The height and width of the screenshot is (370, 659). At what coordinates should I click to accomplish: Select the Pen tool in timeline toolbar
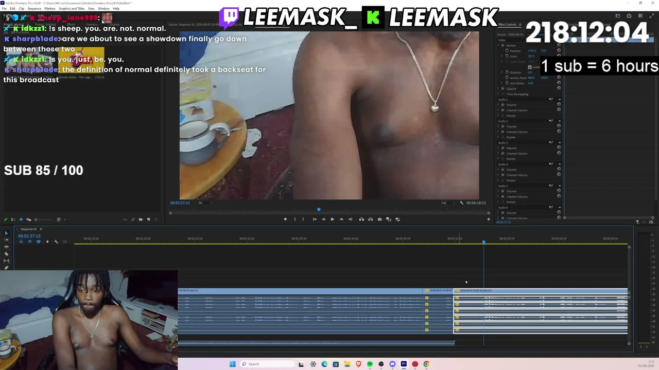6,267
